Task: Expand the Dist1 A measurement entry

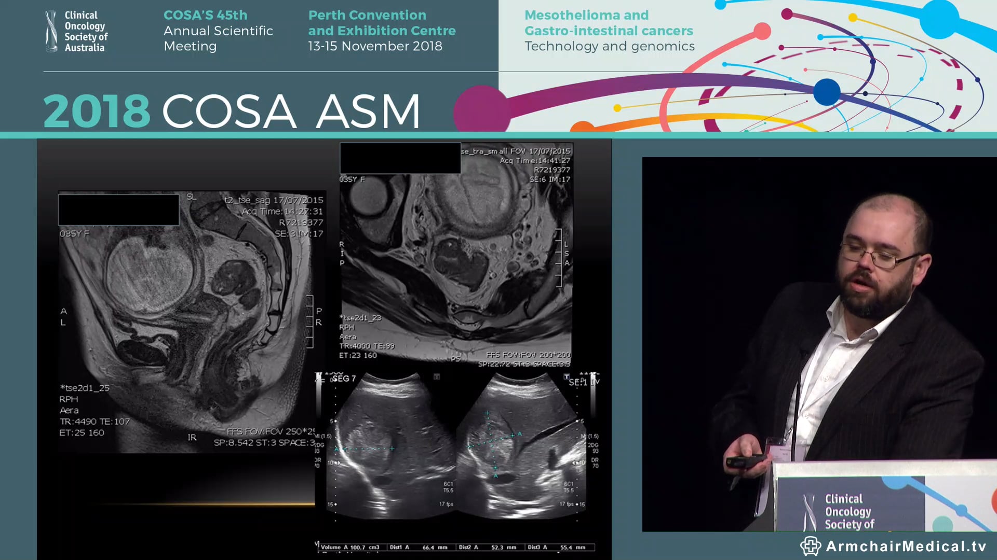Action: click(x=421, y=548)
